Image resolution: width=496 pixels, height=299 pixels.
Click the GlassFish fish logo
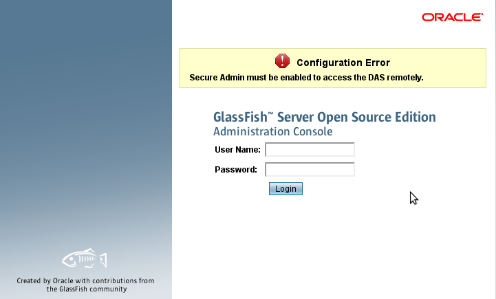85,258
